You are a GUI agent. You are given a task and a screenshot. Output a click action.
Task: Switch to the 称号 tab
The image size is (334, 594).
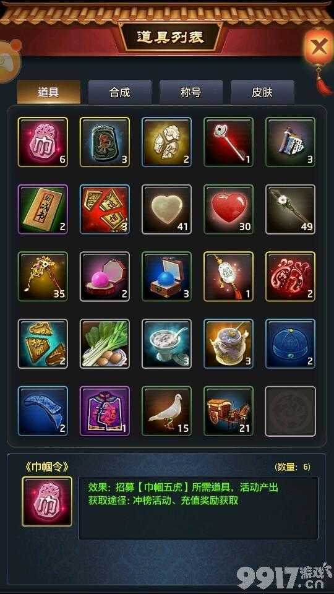pyautogui.click(x=191, y=92)
